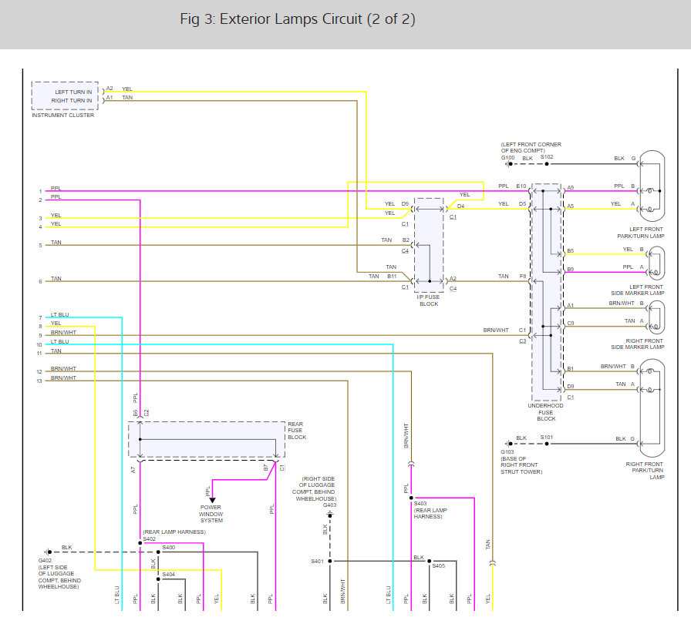Select the Instrument Cluster box

[x=65, y=96]
